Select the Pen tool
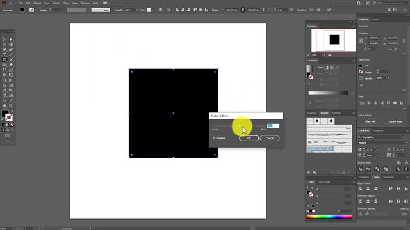 (4, 50)
